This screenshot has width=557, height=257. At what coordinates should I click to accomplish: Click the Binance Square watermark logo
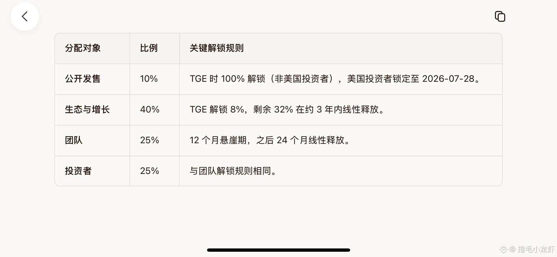(503, 249)
